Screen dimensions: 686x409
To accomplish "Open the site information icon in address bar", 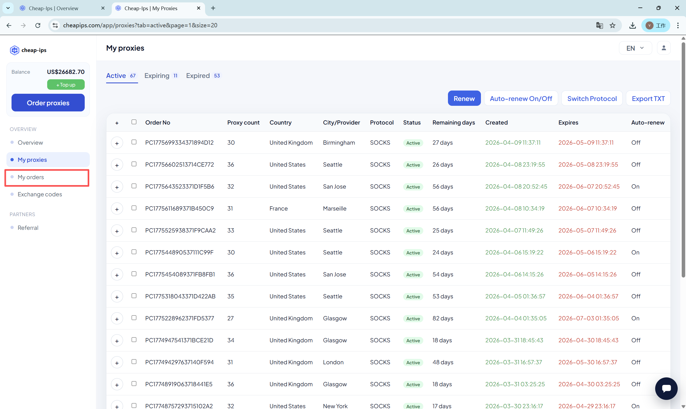I will pos(55,25).
